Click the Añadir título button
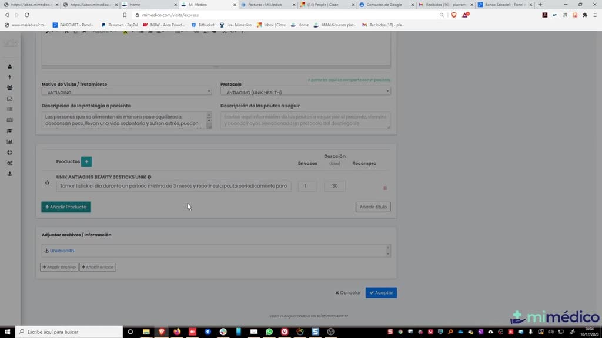Viewport: 602px width, 338px height. point(373,207)
